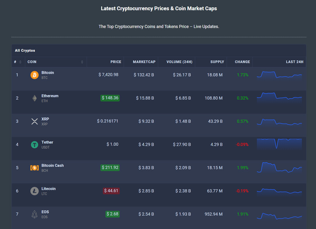The image size is (316, 229).
Task: Open the EOS coin name link
Action: tap(45, 212)
